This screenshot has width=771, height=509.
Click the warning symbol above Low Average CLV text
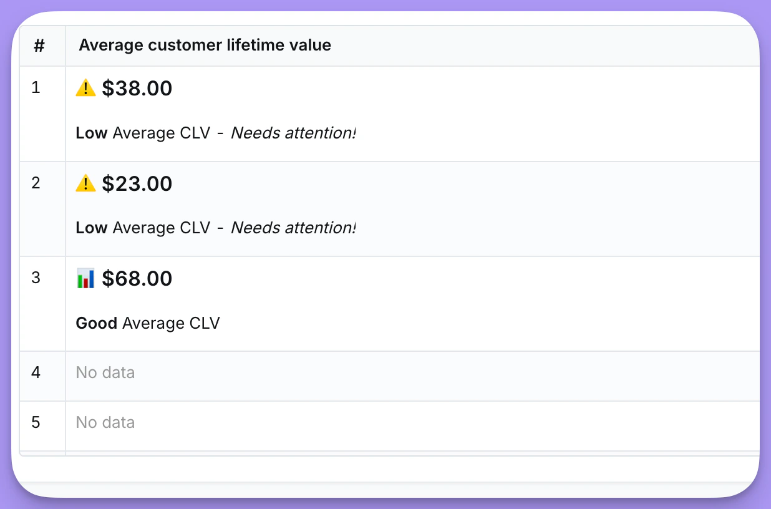tap(85, 88)
